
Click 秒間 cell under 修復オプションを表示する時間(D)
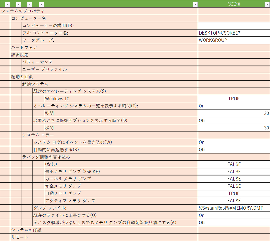coord(121,128)
